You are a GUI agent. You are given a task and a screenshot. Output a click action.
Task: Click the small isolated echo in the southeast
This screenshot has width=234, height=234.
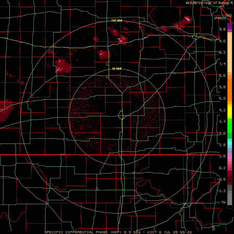pos(192,173)
